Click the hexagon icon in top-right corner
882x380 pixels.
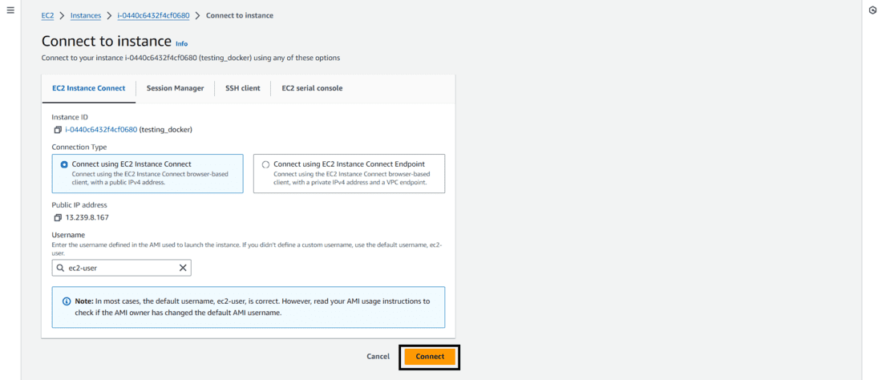pos(872,10)
